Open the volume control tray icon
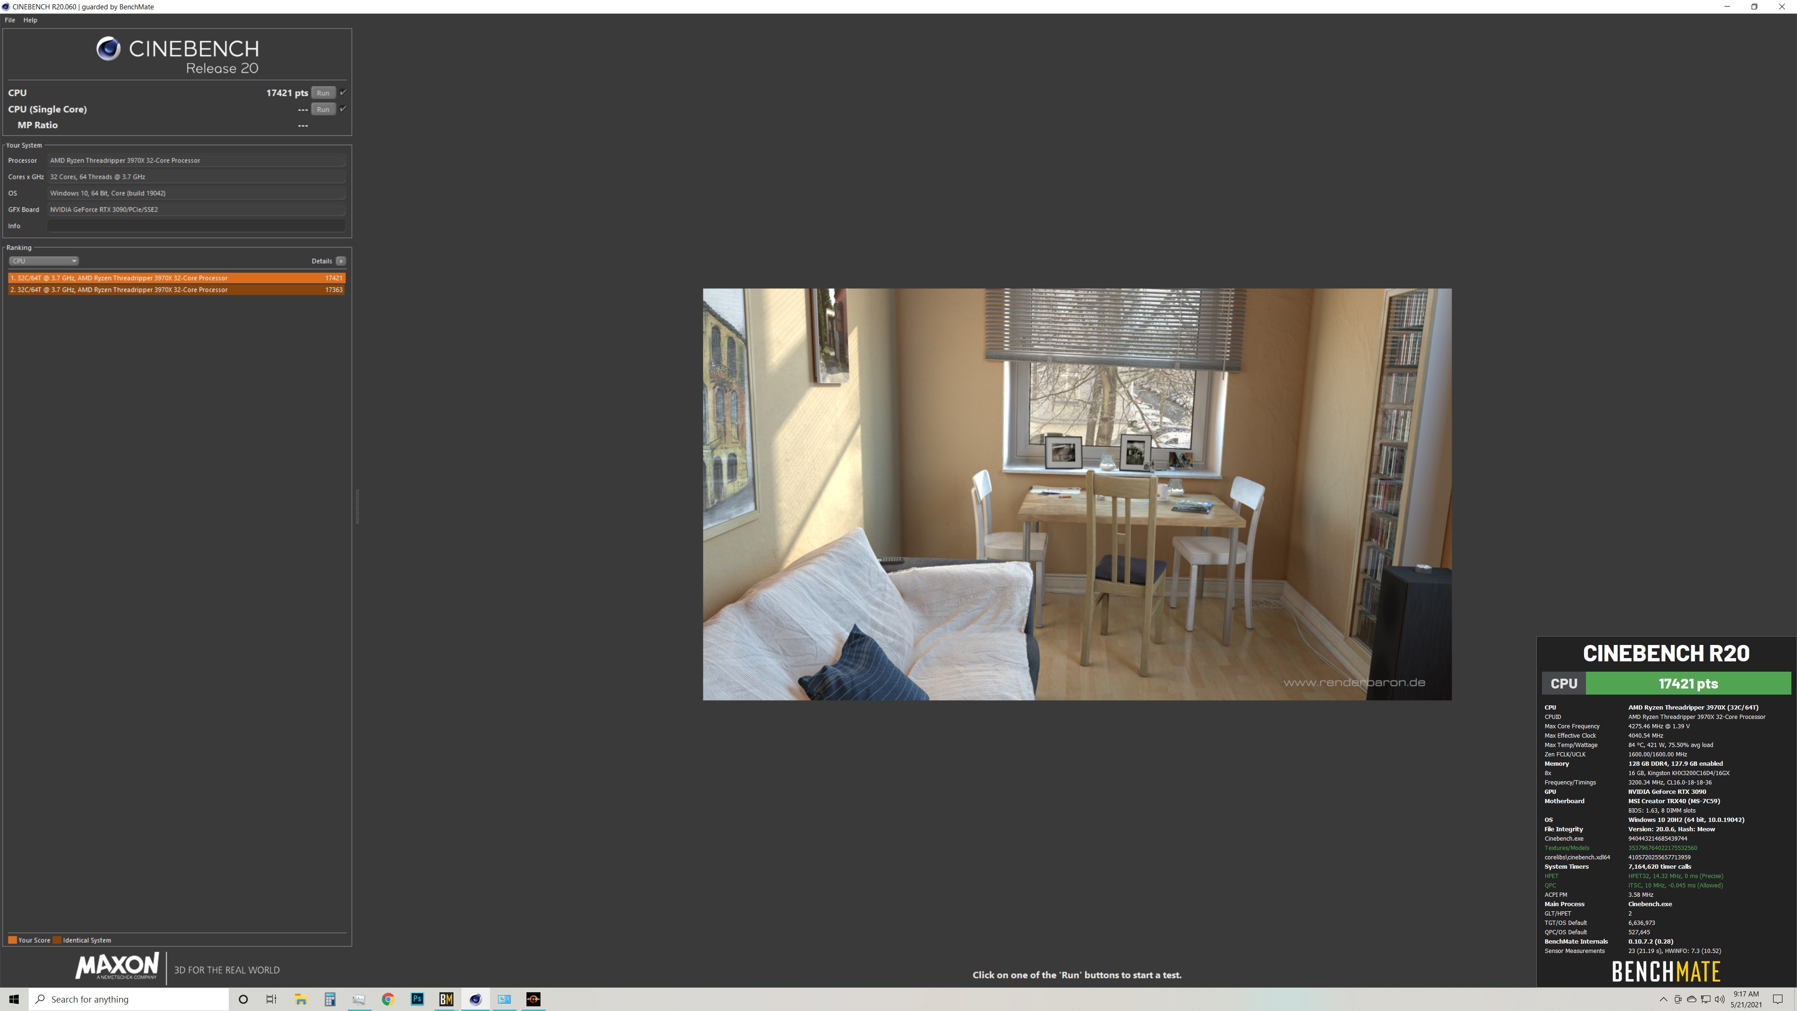 tap(1720, 999)
